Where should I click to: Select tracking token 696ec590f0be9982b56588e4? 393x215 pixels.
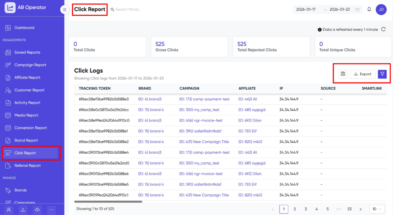coord(104,153)
